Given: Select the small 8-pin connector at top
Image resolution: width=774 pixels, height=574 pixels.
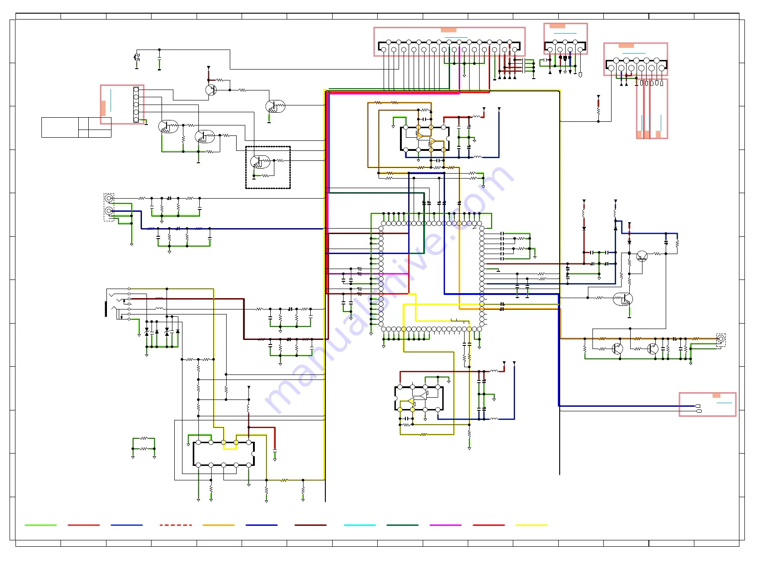Looking at the screenshot, I should pyautogui.click(x=565, y=46).
